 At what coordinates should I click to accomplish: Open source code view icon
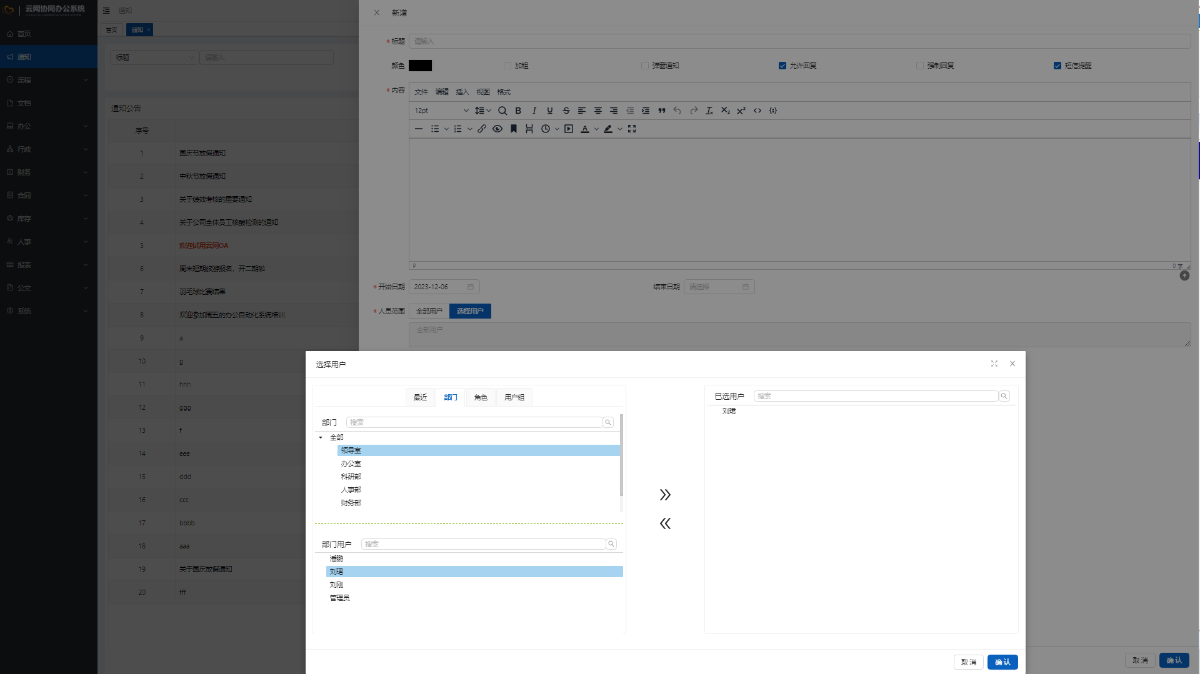(x=757, y=111)
